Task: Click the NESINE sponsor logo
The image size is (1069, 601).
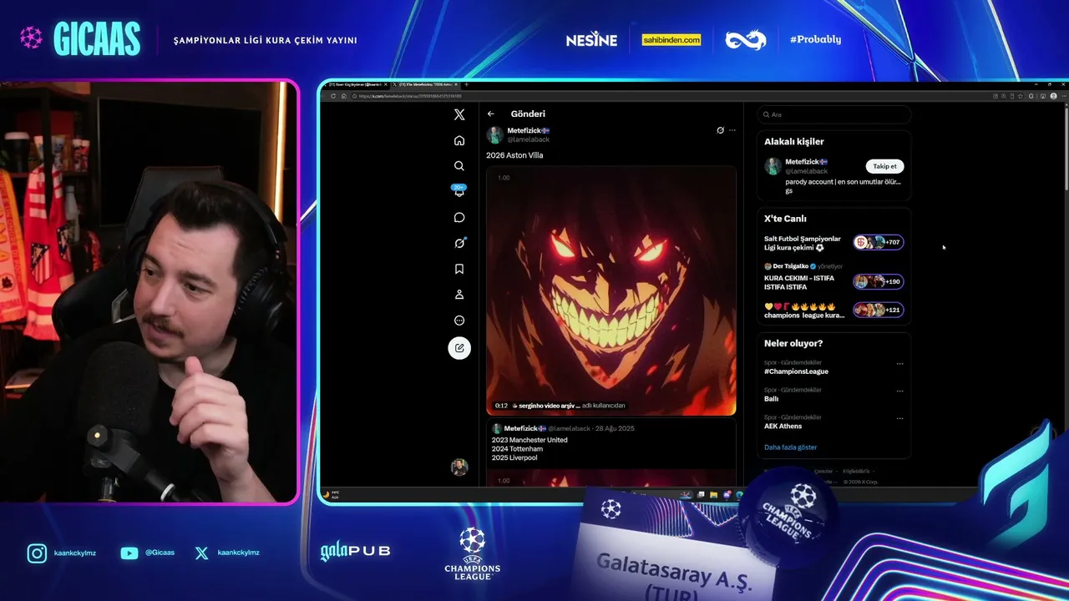Action: pyautogui.click(x=591, y=40)
